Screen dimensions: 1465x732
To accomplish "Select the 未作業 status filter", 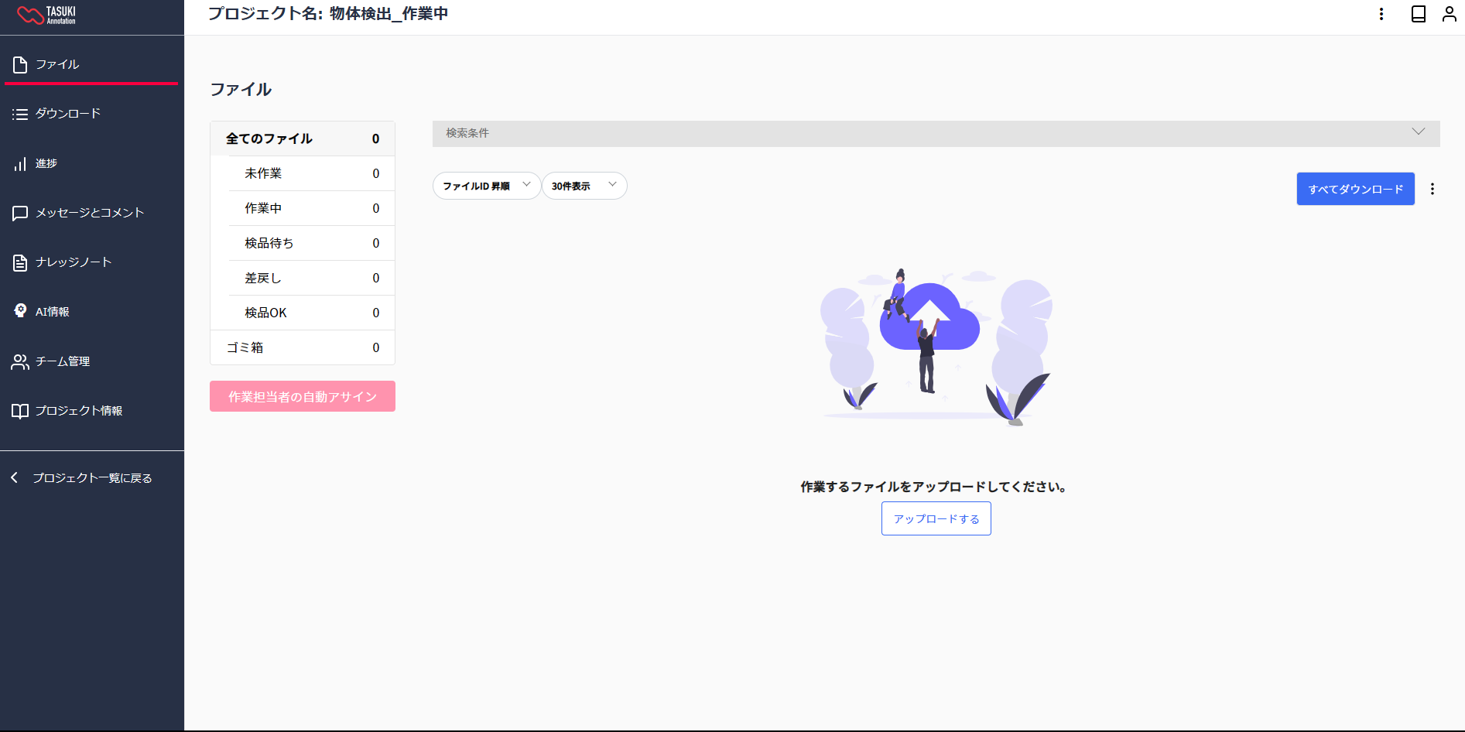I will (312, 173).
